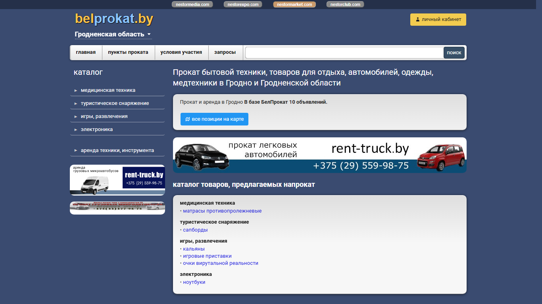Open the очки вирутальной реальности link
Screen dimensions: 542x304
(x=221, y=263)
